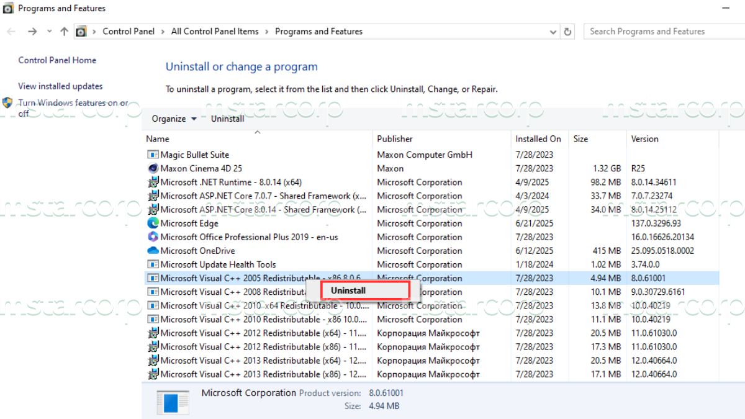Expand the address bar history dropdown
This screenshot has height=419, width=745.
553,32
